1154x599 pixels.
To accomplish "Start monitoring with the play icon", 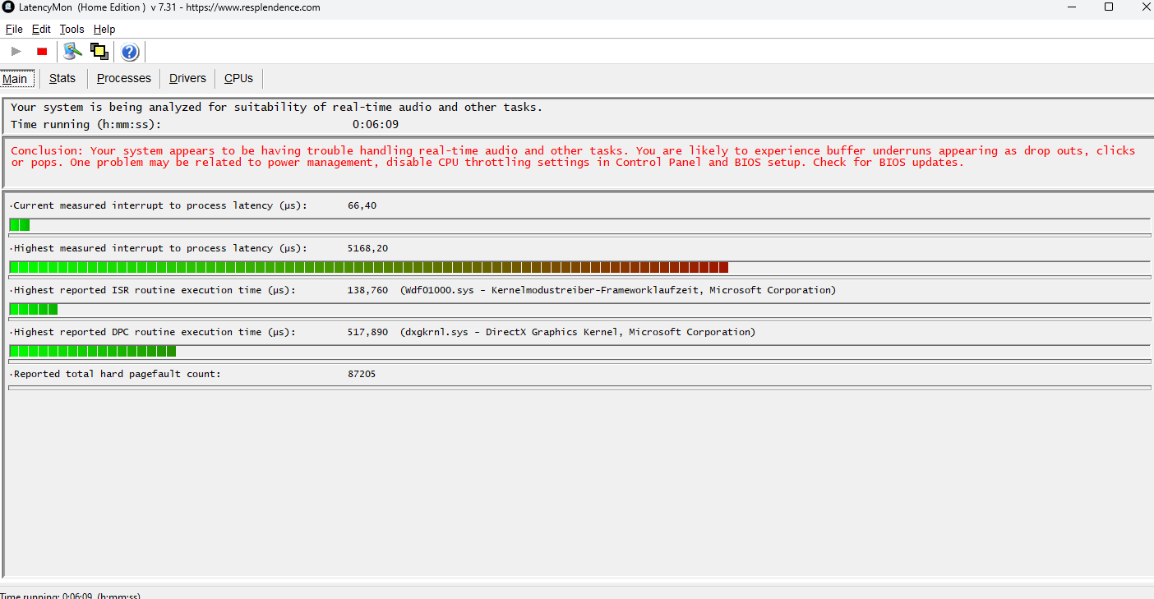I will tap(15, 51).
